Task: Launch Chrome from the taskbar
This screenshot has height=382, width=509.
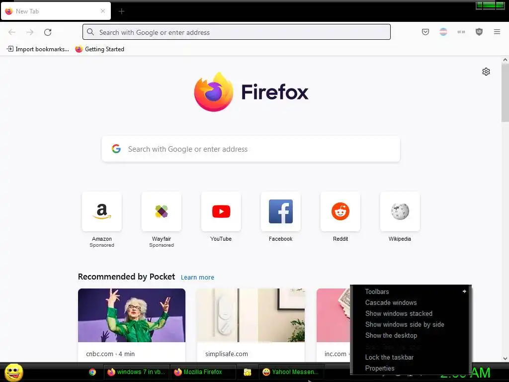Action: click(92, 372)
